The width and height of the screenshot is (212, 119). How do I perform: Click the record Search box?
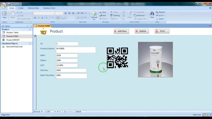[80, 112]
